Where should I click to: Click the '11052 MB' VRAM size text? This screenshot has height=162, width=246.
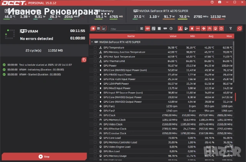coord(55,50)
